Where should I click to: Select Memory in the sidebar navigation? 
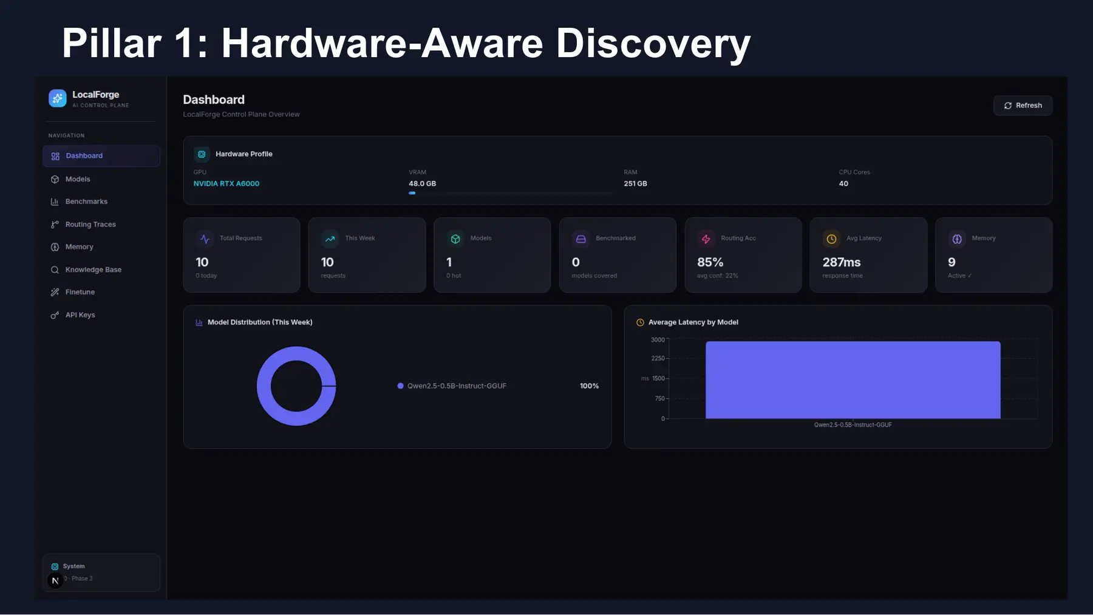tap(101, 247)
